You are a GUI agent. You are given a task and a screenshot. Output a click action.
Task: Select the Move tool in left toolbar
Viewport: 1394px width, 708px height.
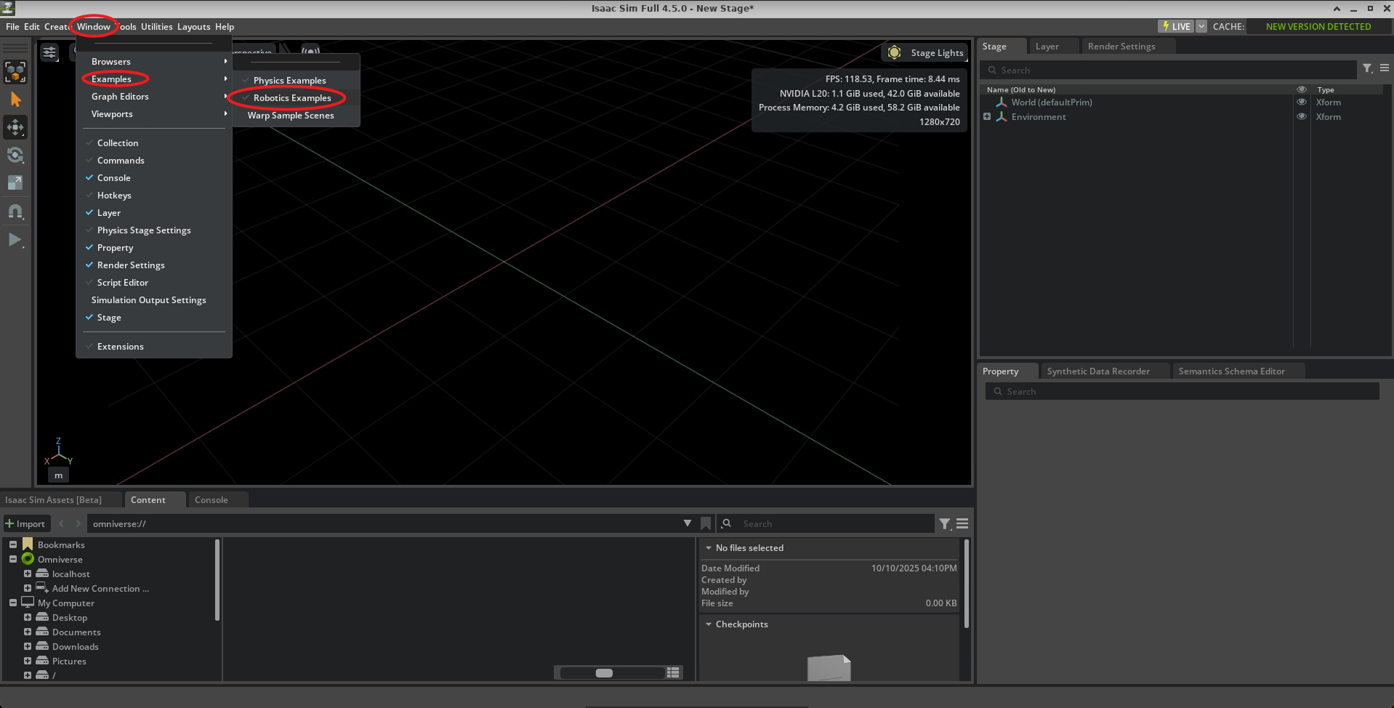(x=15, y=127)
